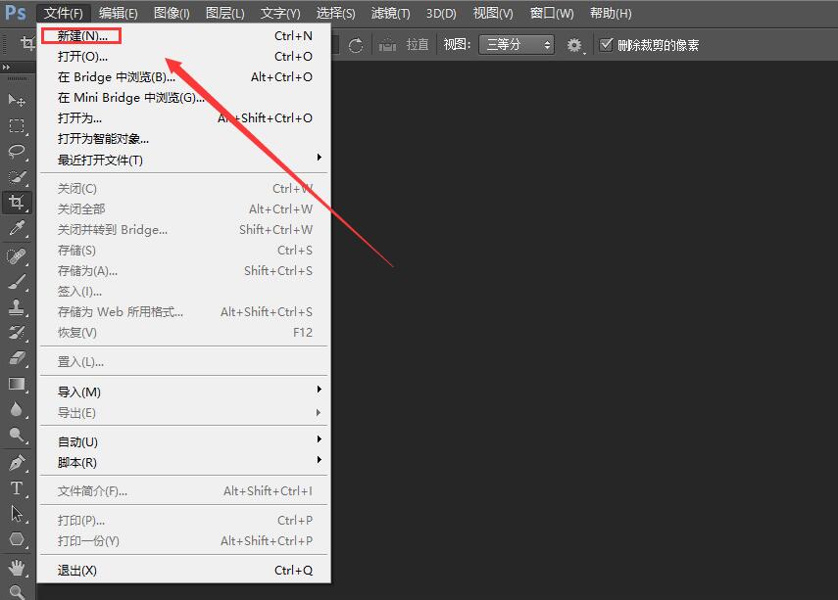Click the Straighten level icon
The image size is (838, 600).
[387, 45]
